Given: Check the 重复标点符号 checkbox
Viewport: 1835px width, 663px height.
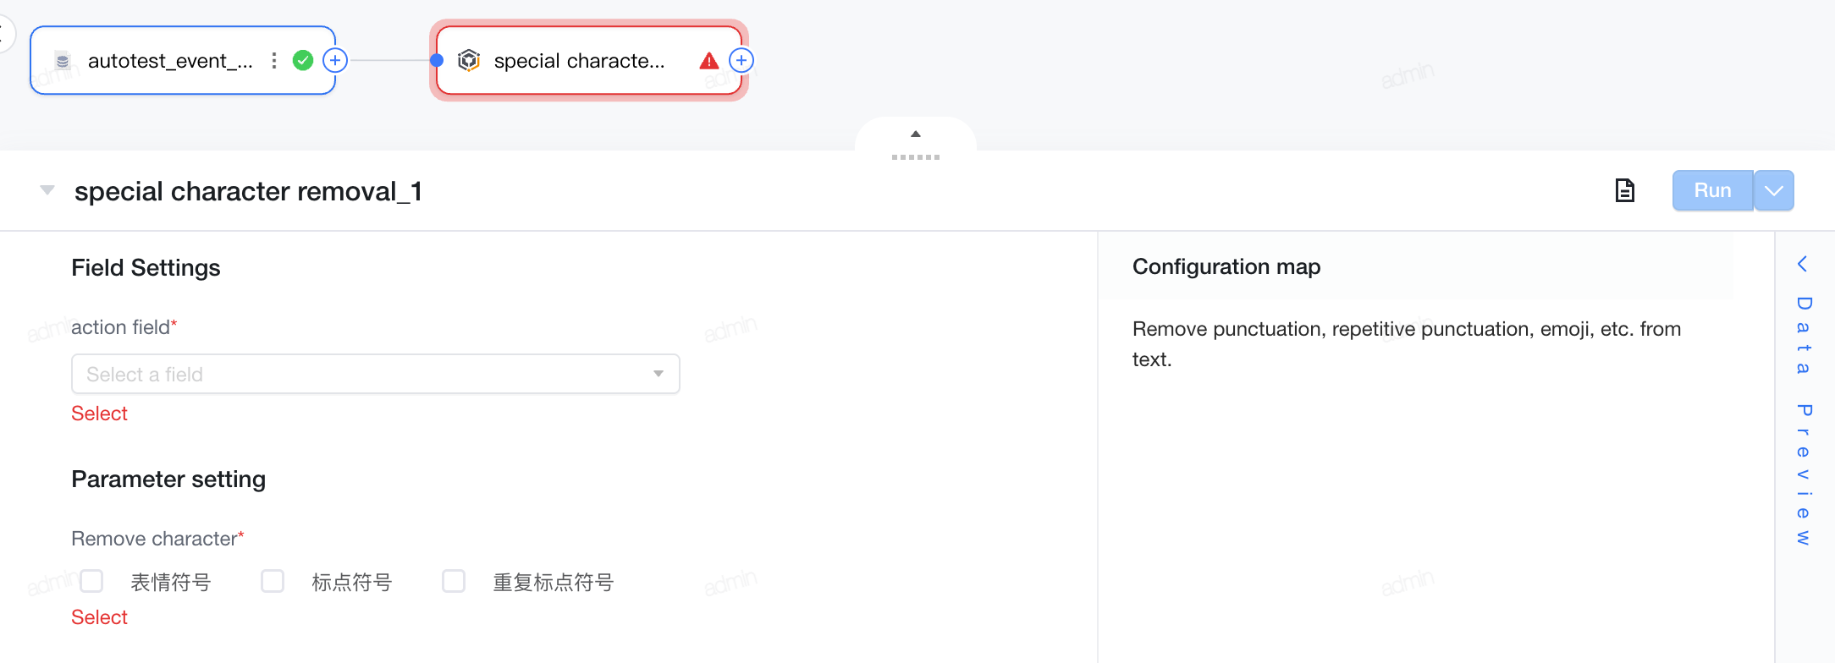Looking at the screenshot, I should (454, 581).
